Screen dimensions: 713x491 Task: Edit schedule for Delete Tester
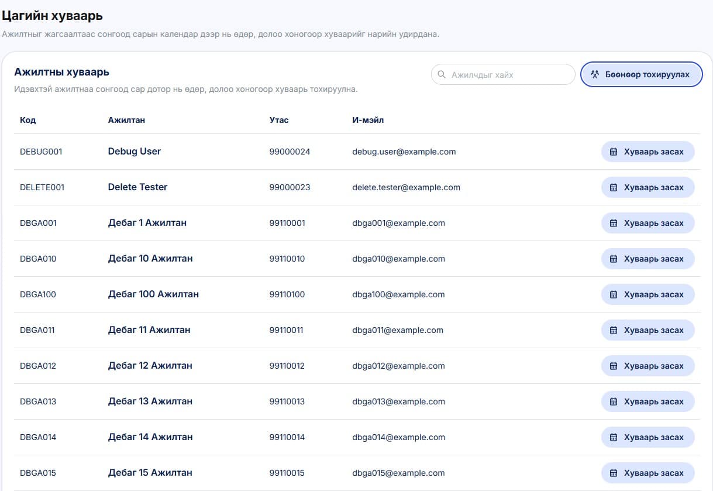[647, 187]
